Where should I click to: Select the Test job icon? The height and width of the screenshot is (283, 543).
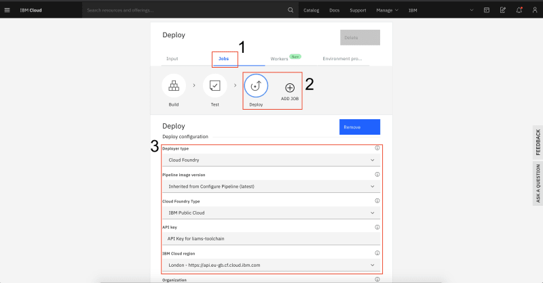214,85
